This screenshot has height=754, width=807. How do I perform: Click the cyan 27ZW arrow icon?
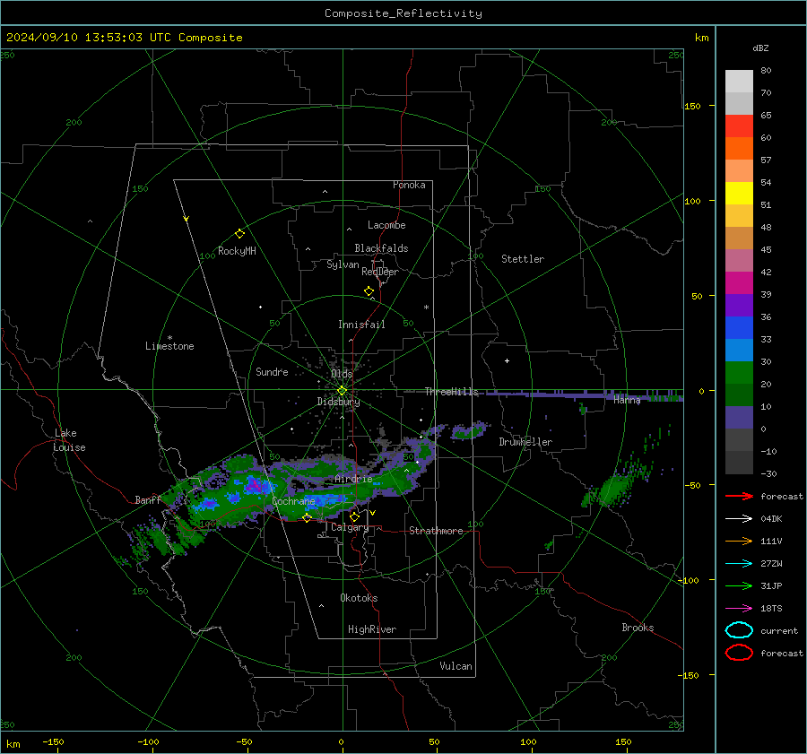click(739, 564)
